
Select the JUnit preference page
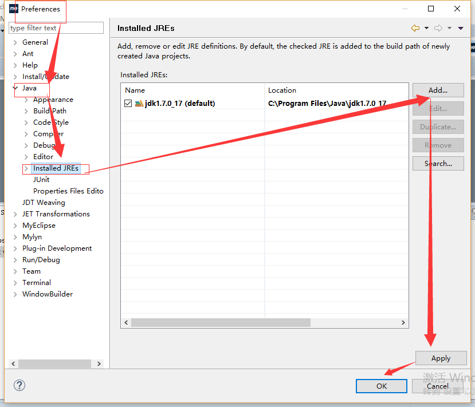[x=41, y=180]
